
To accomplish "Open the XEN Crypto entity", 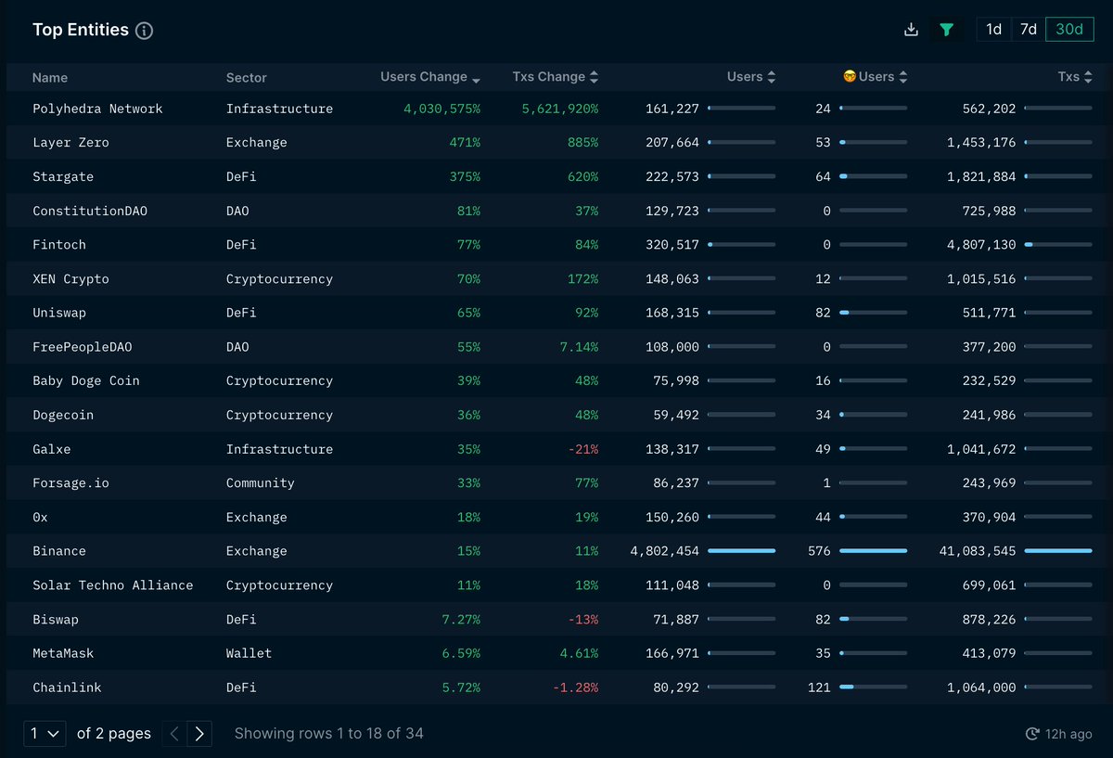I will 70,279.
